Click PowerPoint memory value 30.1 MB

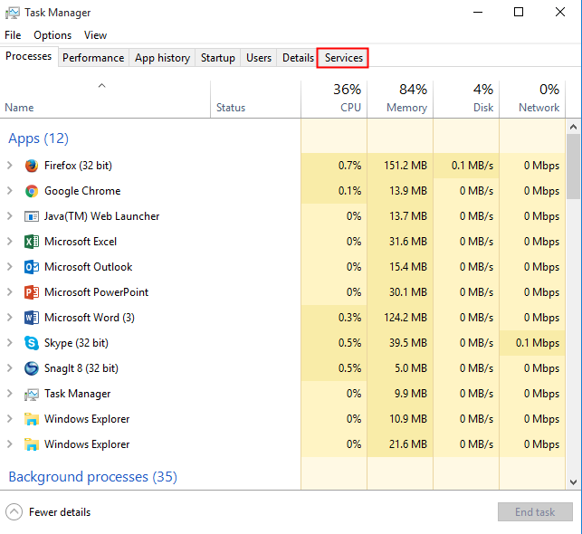[408, 292]
